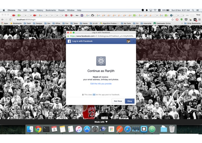Image resolution: width=202 pixels, height=143 pixels.
Task: Click the Feedreader Online bookmark
Action: pos(162,23)
